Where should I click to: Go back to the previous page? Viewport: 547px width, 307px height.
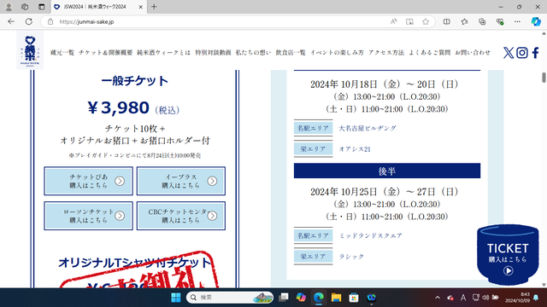pos(11,21)
